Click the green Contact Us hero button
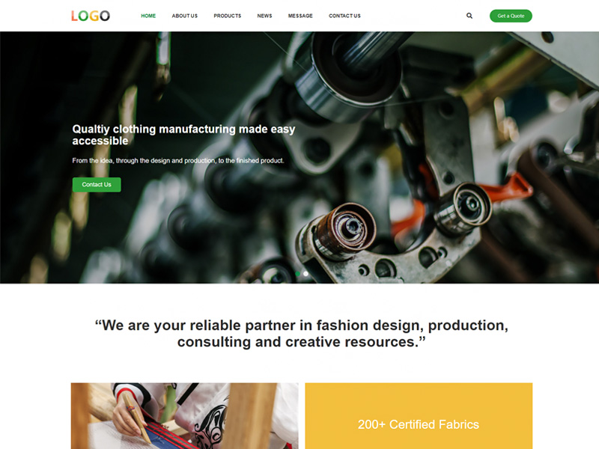This screenshot has width=599, height=449. tap(97, 184)
